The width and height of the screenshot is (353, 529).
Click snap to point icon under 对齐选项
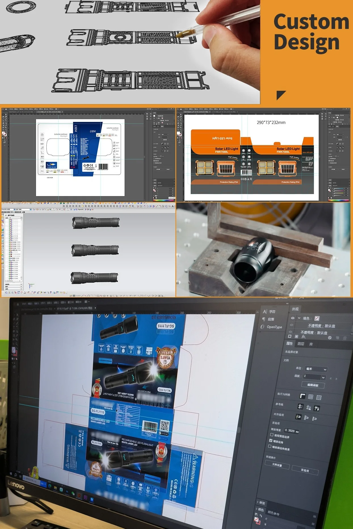coord(298,417)
